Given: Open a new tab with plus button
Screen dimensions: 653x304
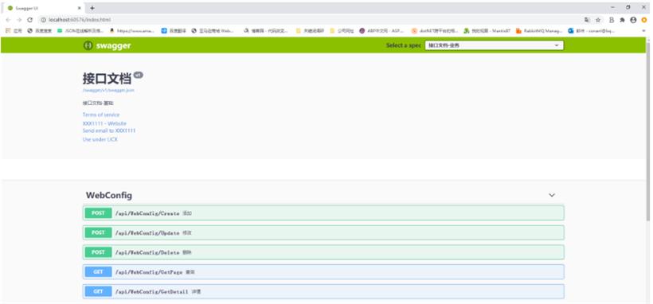Looking at the screenshot, I should pyautogui.click(x=92, y=8).
